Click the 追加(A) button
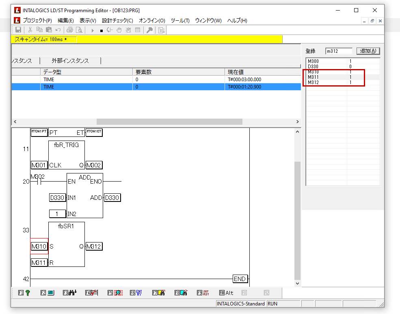 pyautogui.click(x=368, y=51)
